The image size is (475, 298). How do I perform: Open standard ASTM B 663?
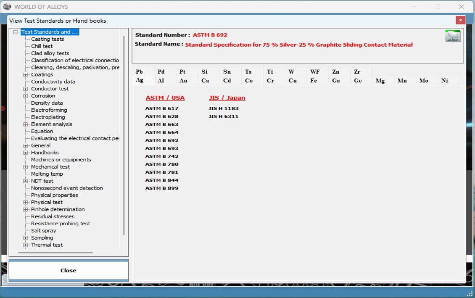click(x=162, y=124)
